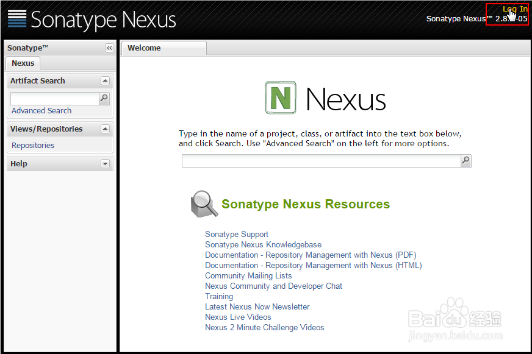Open the Sonatype Support link
Viewport: 532px width, 354px height.
[x=237, y=235]
